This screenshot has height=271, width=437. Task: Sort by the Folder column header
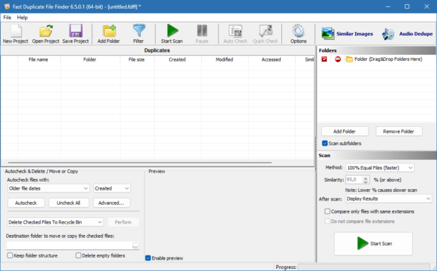90,60
